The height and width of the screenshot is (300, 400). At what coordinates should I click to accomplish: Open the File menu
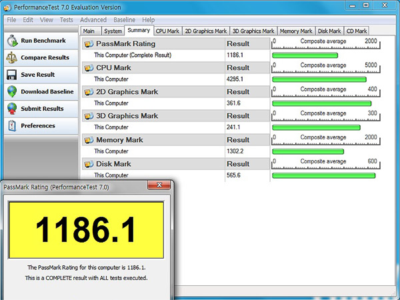coord(11,20)
